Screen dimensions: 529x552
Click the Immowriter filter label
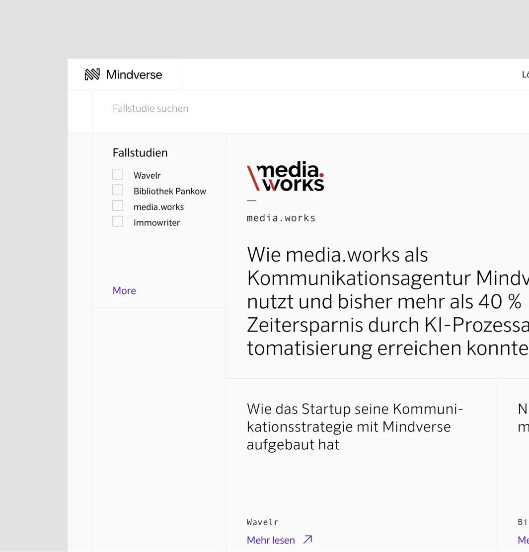pos(157,222)
